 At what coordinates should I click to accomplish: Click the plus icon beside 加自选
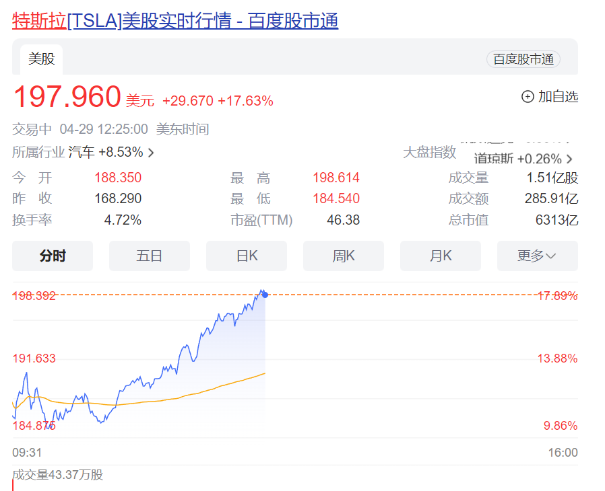[528, 96]
